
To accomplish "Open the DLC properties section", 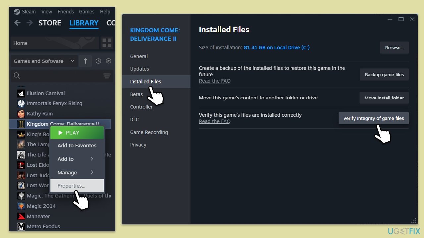I will pyautogui.click(x=134, y=119).
